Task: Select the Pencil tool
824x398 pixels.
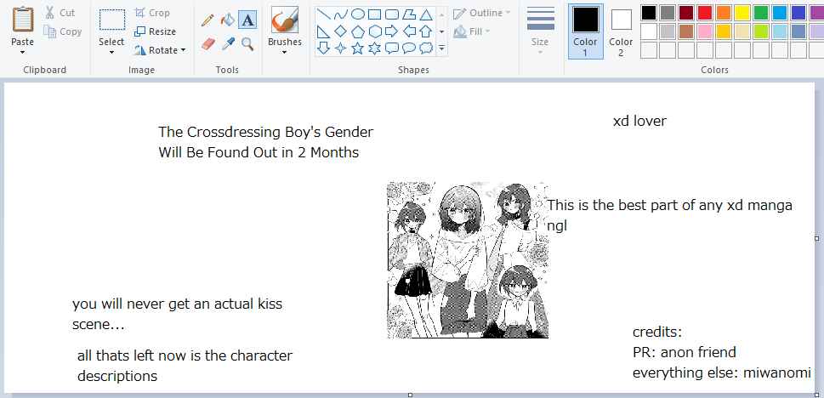Action: pos(207,20)
